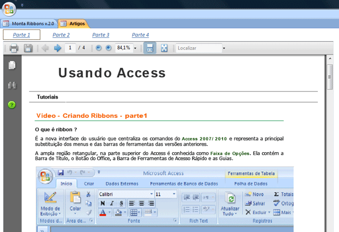Select the Artigos tab
339x232 pixels.
coord(73,23)
